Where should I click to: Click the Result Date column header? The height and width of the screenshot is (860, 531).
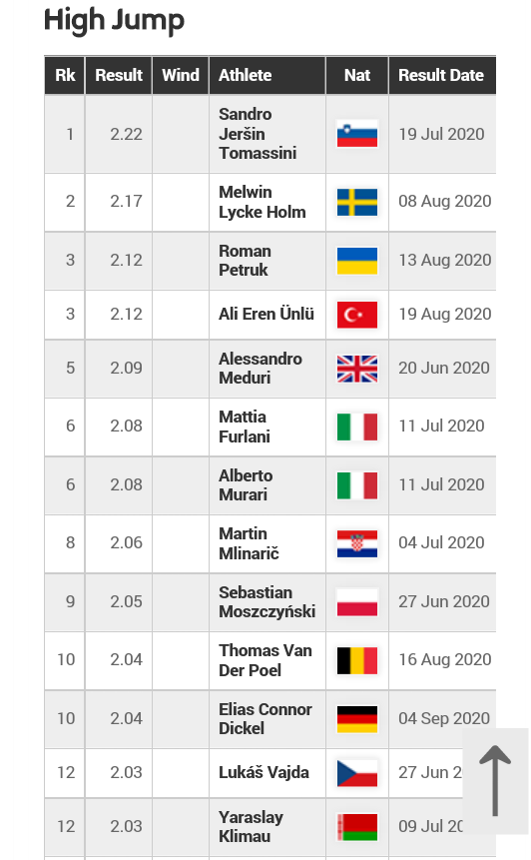pos(441,75)
